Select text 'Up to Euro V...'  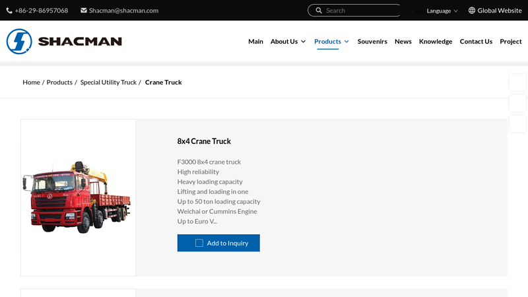pos(197,221)
